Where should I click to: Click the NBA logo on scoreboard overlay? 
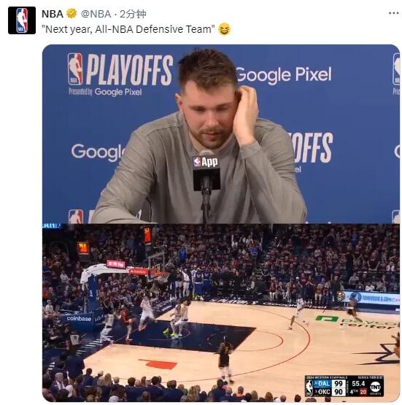point(309,388)
